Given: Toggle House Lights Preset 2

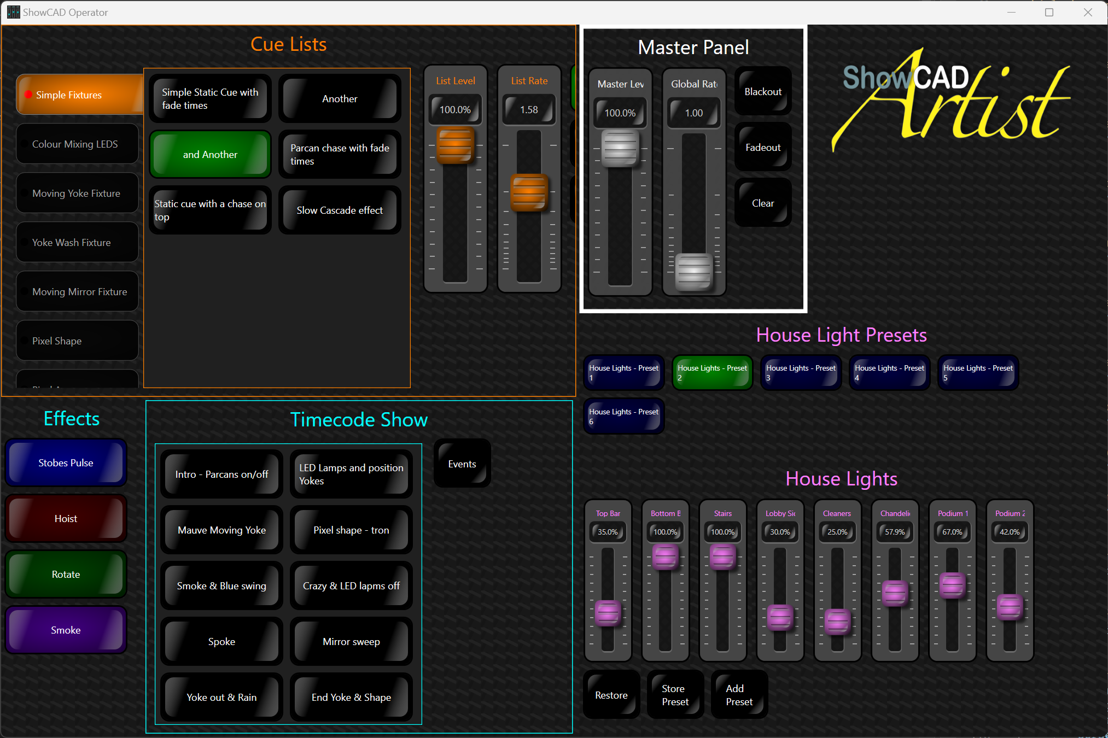Looking at the screenshot, I should tap(712, 373).
